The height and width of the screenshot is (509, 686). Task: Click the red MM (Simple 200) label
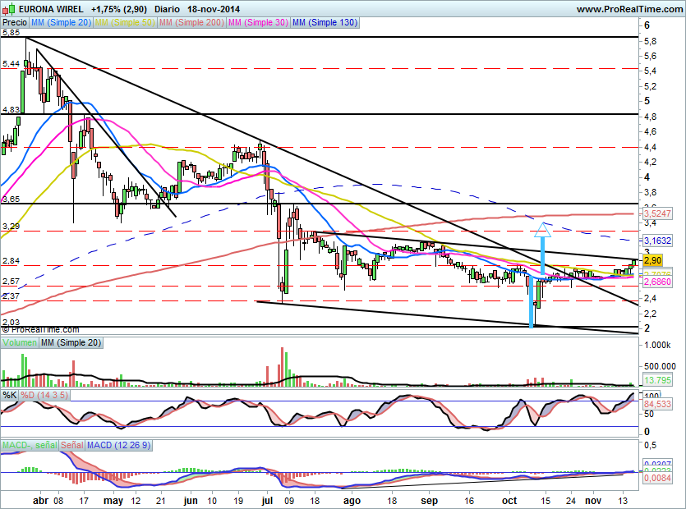[191, 23]
